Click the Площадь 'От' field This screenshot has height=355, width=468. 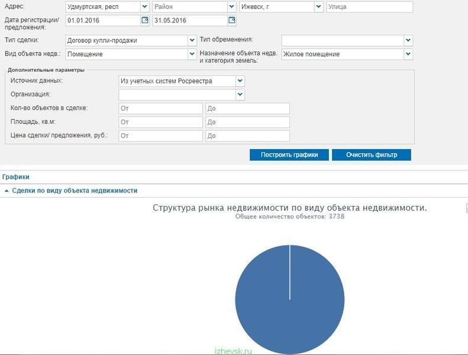tap(160, 122)
